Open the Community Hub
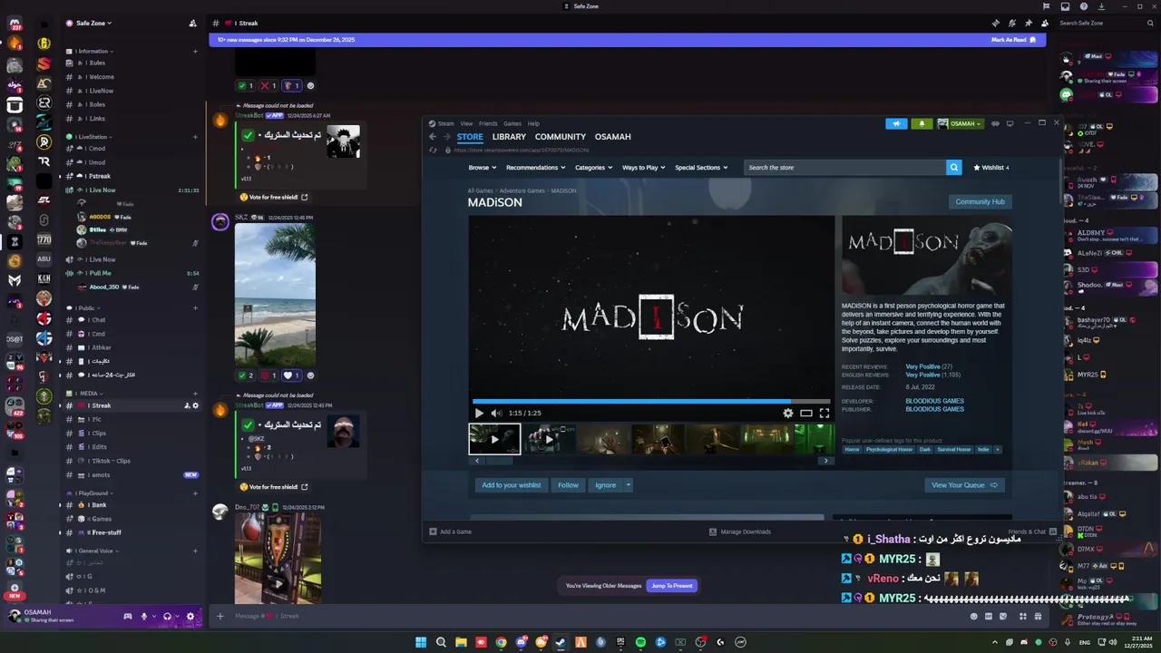 [x=980, y=201]
